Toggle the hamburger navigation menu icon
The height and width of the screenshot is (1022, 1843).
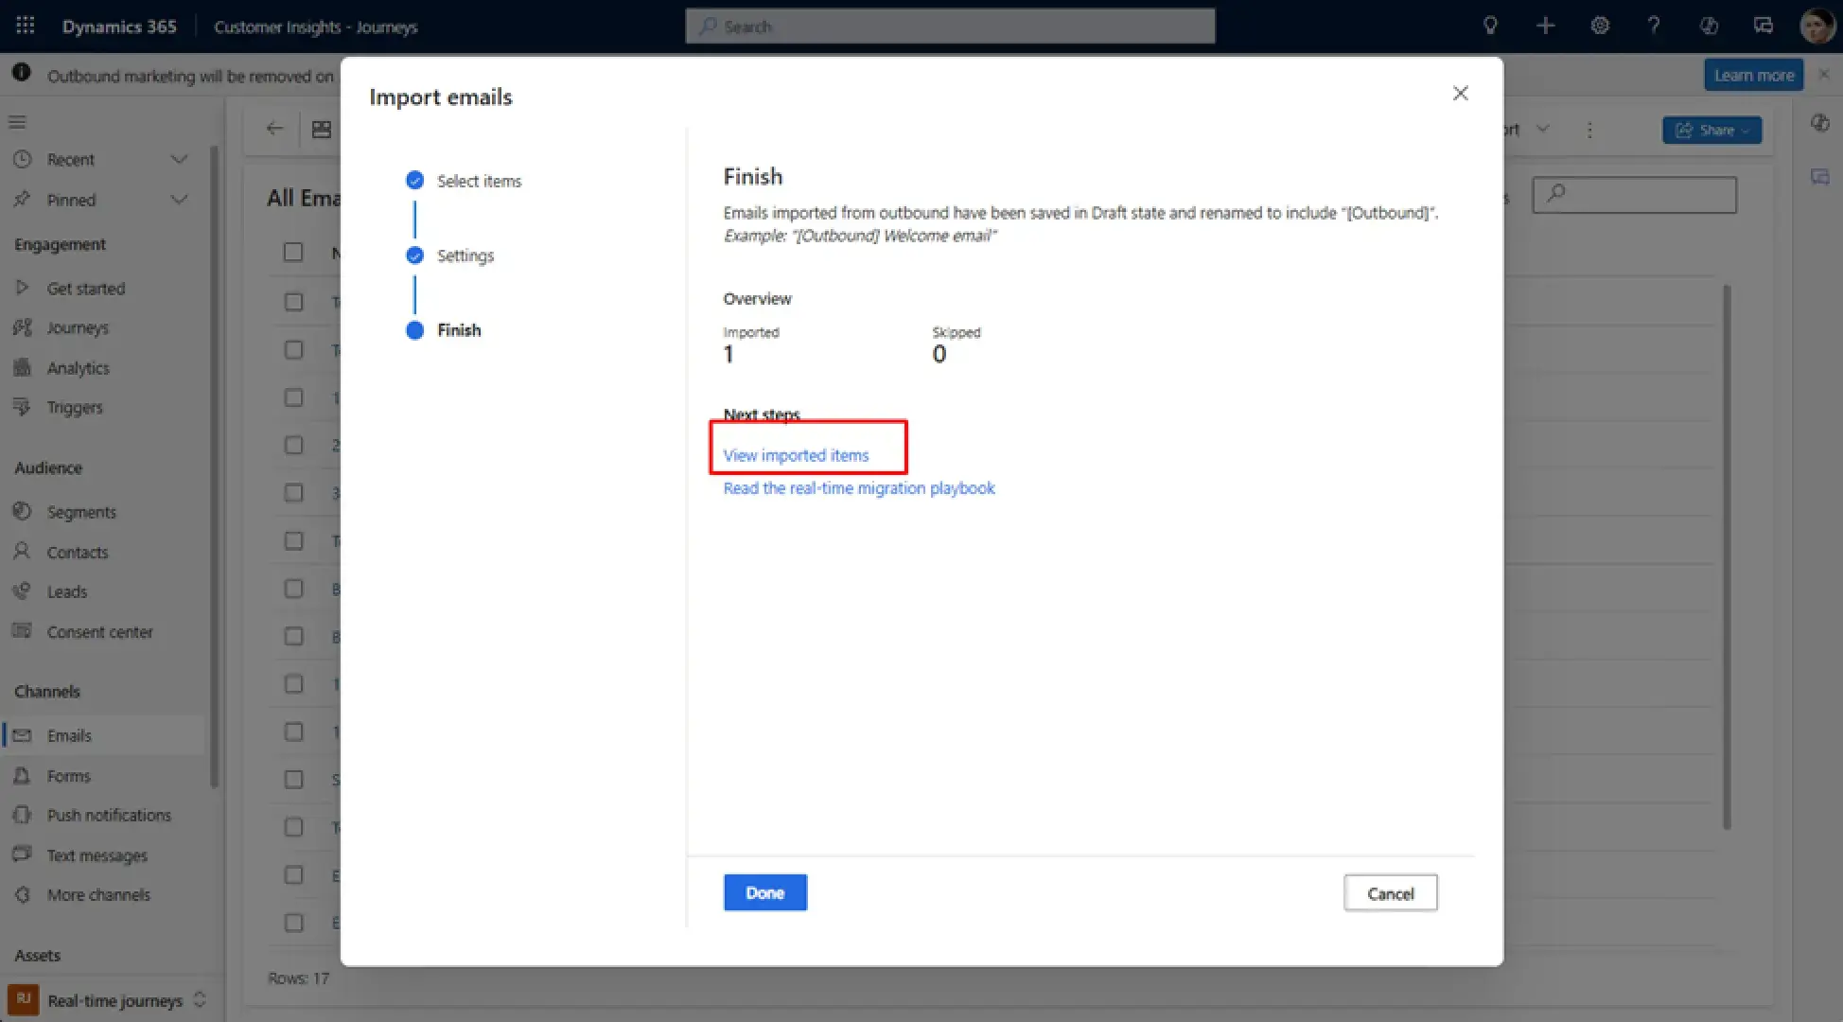(17, 122)
